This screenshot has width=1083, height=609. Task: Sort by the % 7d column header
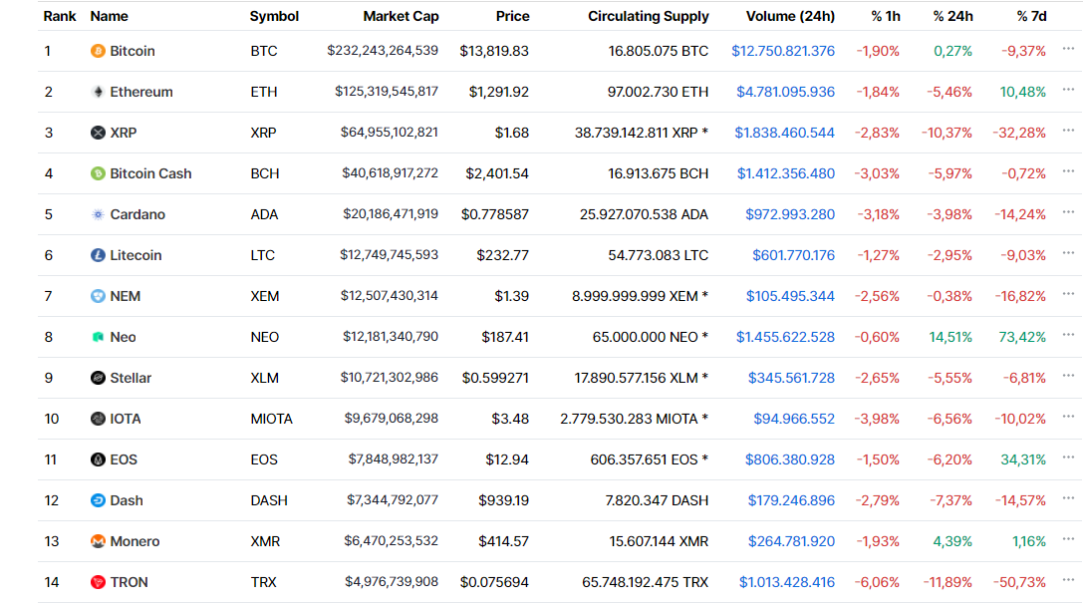click(1031, 16)
